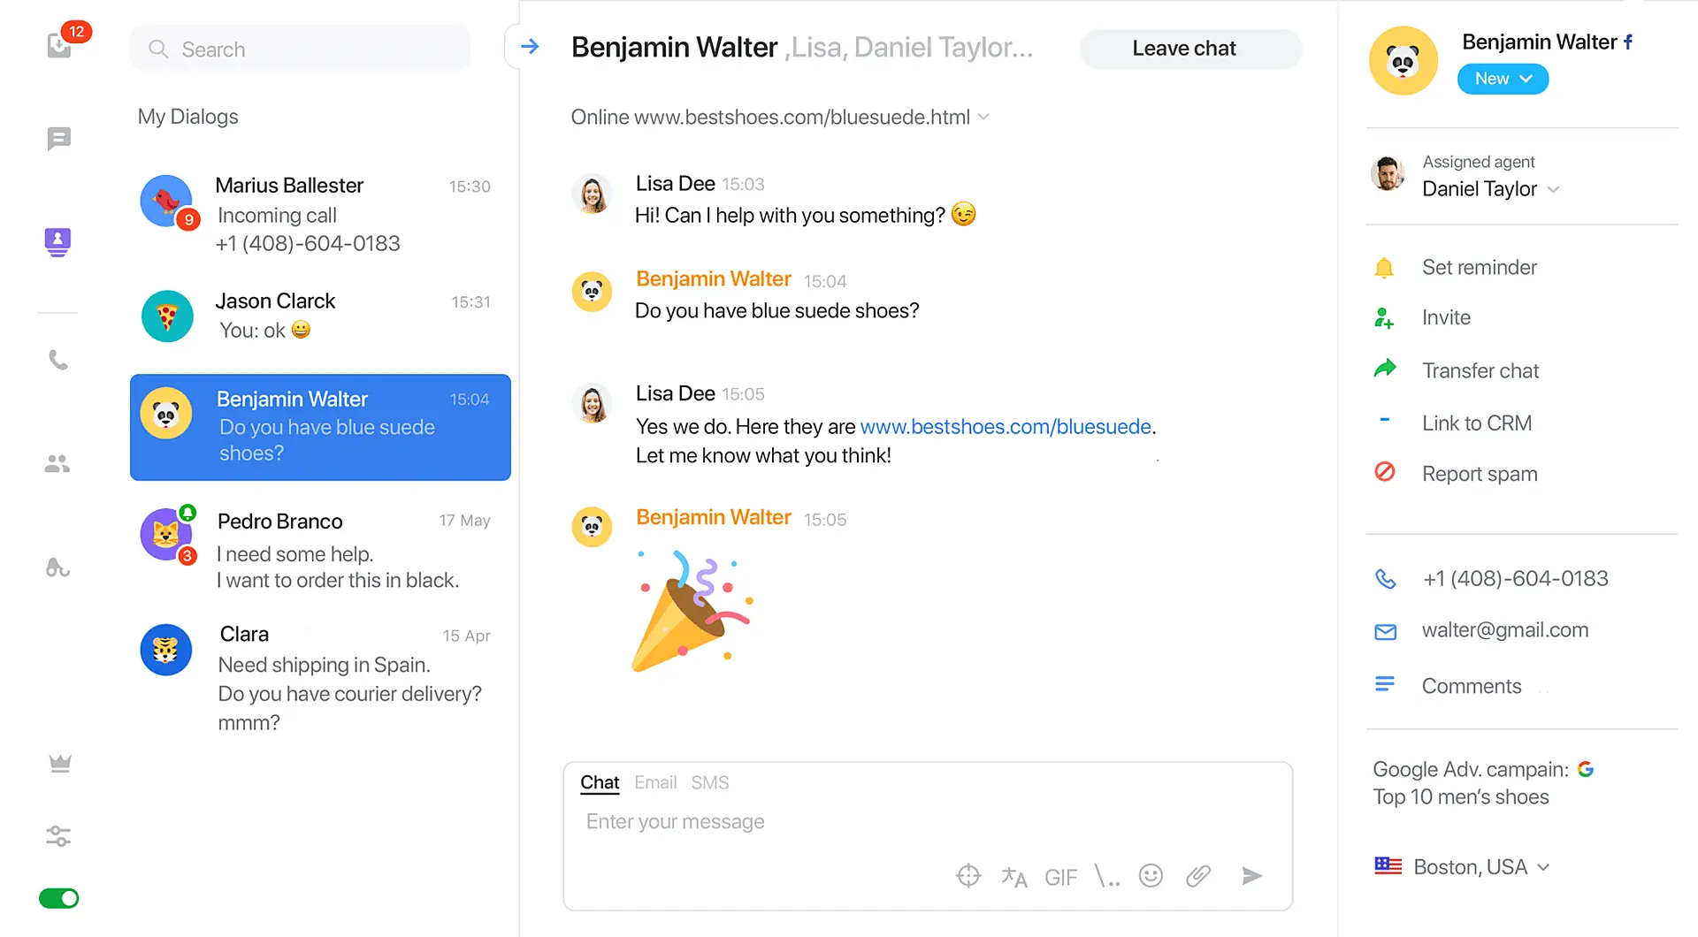Switch to the Email tab

pyautogui.click(x=655, y=782)
